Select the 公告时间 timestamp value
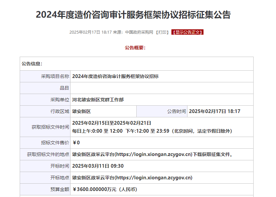This screenshot has height=197, width=276. 214,111
